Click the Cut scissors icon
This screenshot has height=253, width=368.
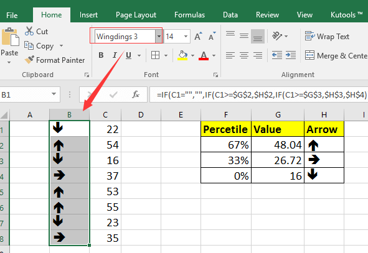(29, 31)
